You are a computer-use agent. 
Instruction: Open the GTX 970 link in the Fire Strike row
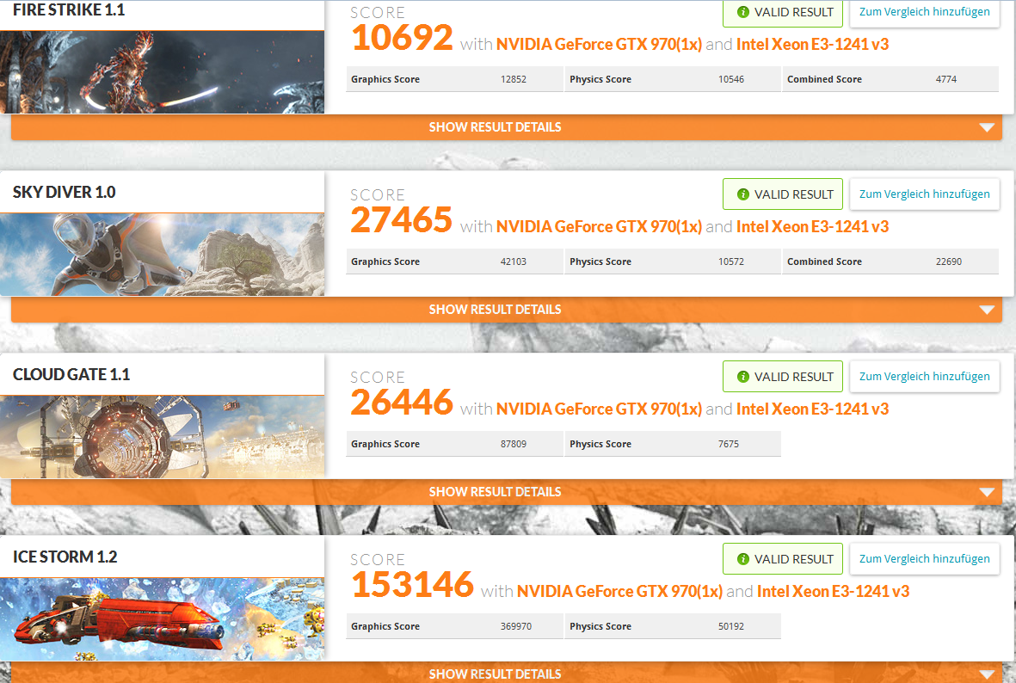pyautogui.click(x=599, y=44)
